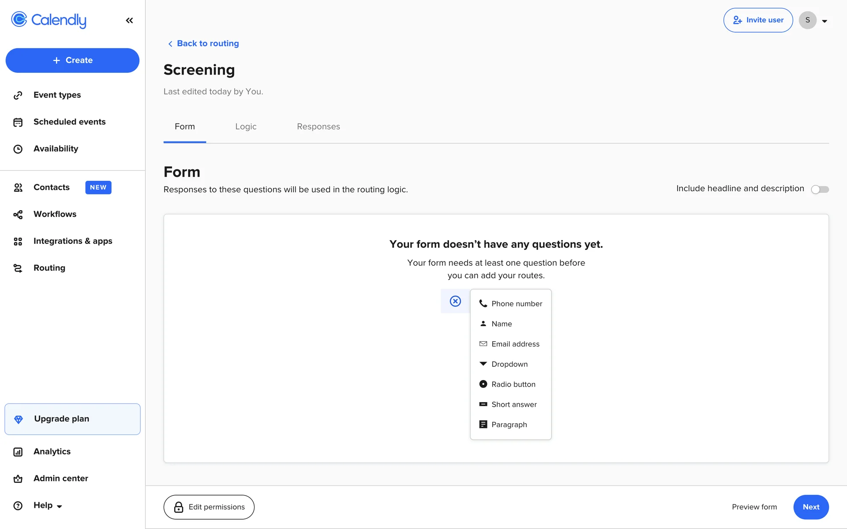Screen dimensions: 847x529
Task: Switch to the Logic tab
Action: [x=246, y=127]
